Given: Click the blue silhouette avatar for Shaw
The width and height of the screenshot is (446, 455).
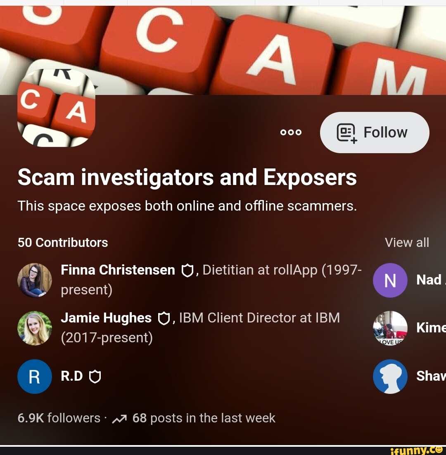Looking at the screenshot, I should [x=390, y=377].
